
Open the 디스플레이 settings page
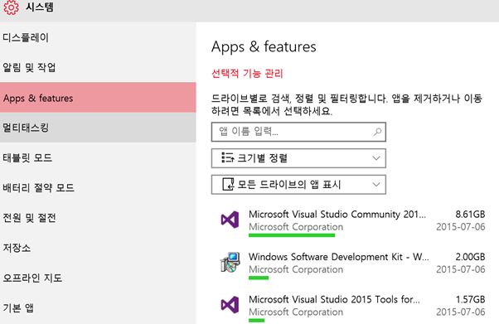coord(98,37)
